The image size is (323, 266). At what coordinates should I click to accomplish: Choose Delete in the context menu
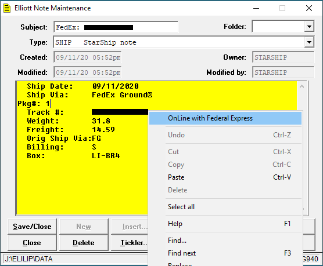click(x=225, y=190)
